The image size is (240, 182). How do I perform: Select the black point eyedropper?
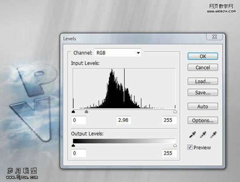tap(192, 135)
